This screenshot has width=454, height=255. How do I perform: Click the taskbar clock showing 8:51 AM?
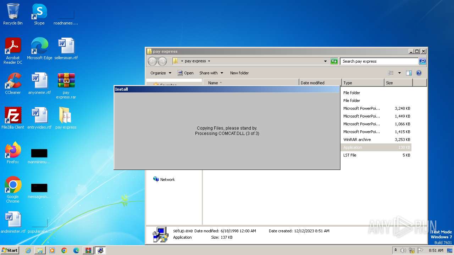436,250
